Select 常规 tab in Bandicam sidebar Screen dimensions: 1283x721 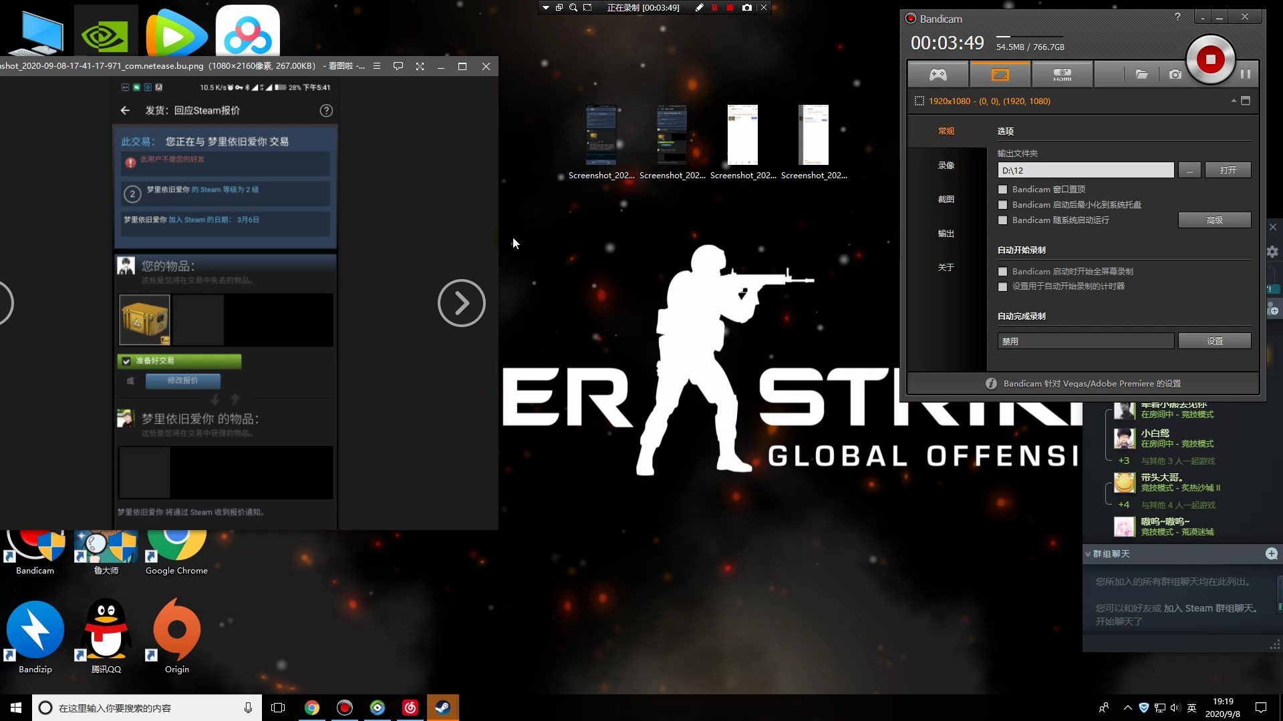pyautogui.click(x=946, y=131)
